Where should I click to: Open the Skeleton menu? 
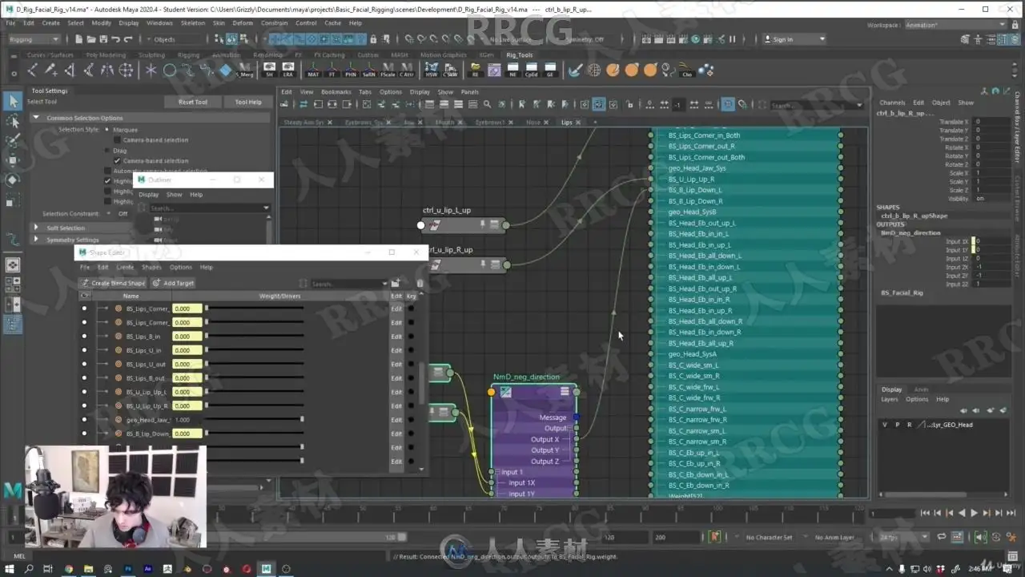click(x=192, y=22)
